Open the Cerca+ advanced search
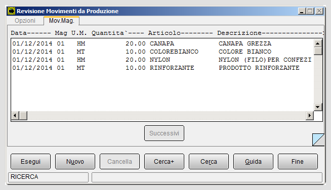 (164, 162)
